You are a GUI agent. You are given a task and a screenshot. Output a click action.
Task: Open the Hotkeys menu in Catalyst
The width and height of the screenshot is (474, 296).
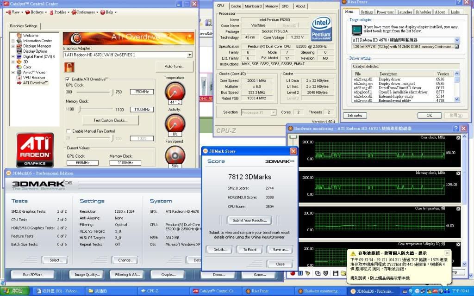coord(36,12)
